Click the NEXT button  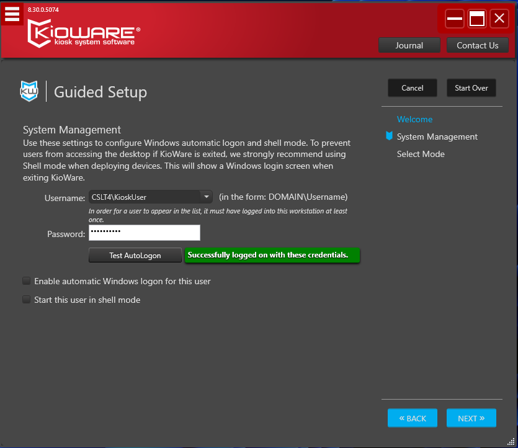pos(471,418)
